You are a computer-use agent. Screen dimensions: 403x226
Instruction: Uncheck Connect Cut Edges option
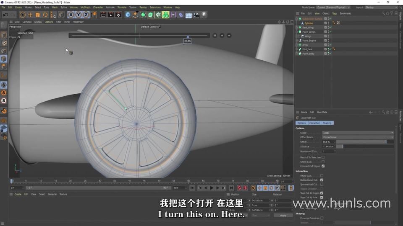[323, 166]
